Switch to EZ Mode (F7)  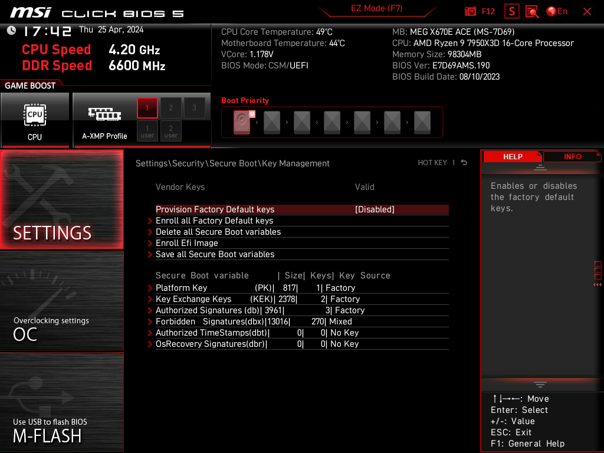[376, 8]
